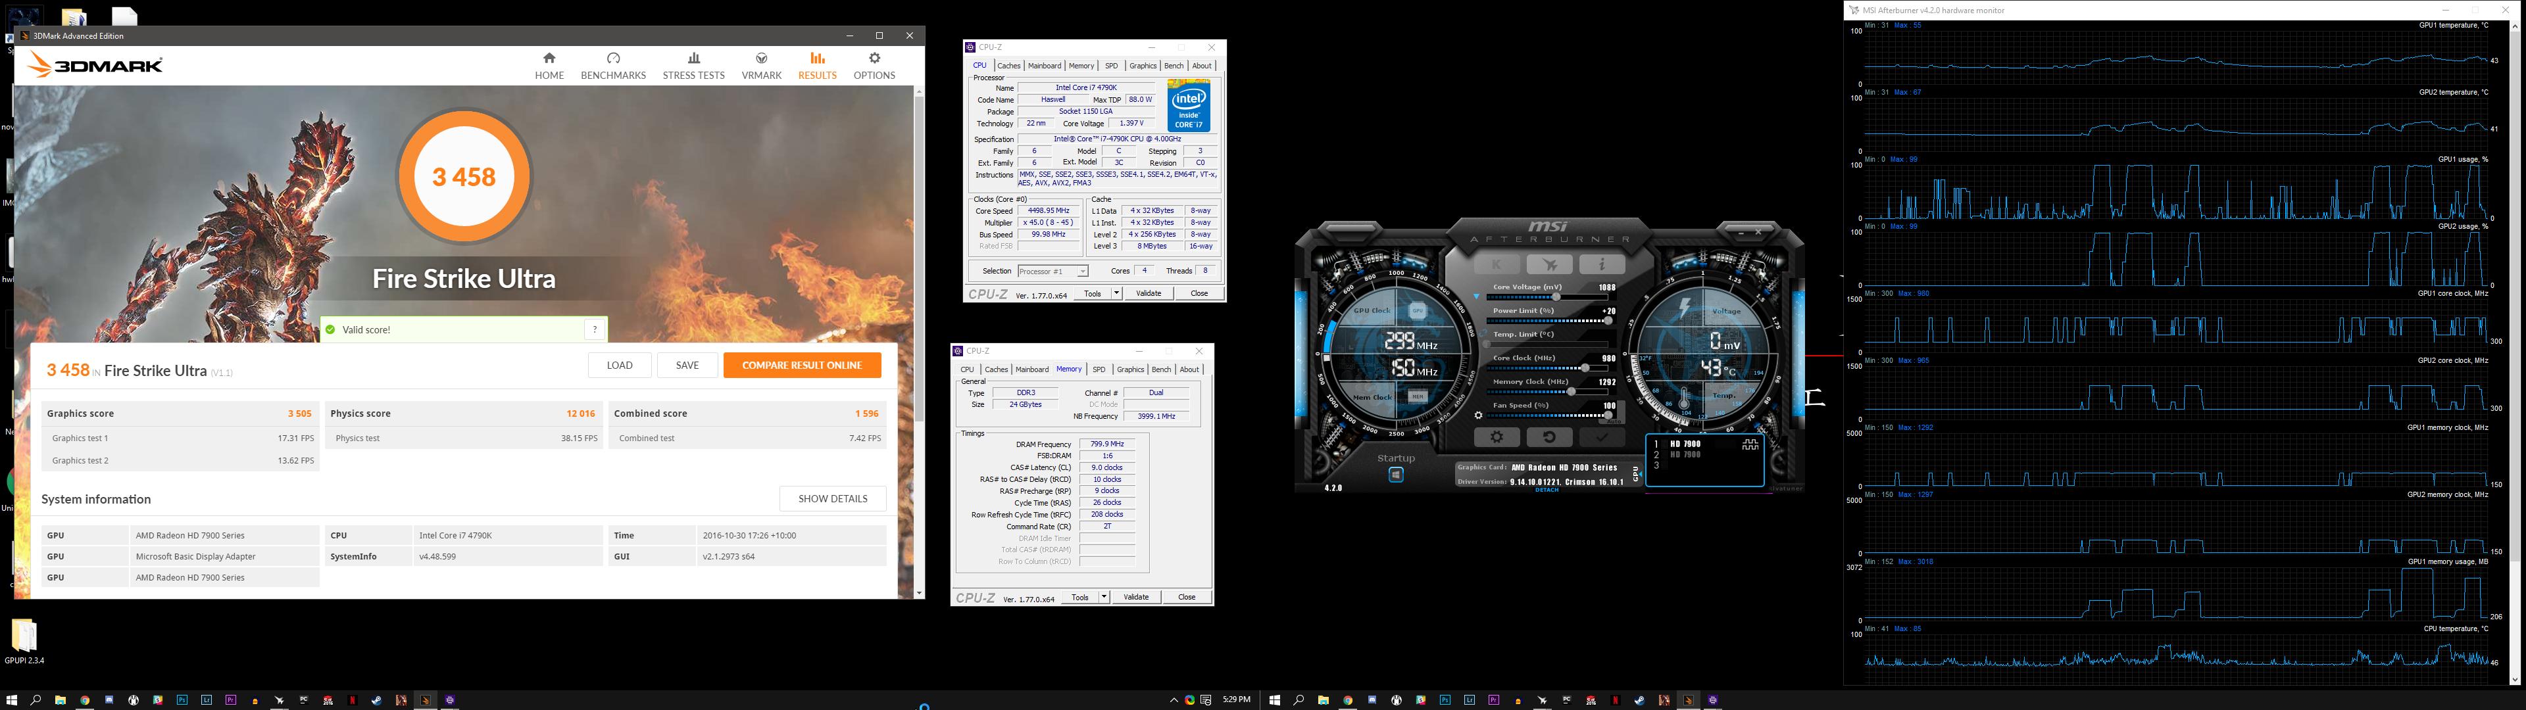Open Action Center in the system tray

pyautogui.click(x=1206, y=700)
